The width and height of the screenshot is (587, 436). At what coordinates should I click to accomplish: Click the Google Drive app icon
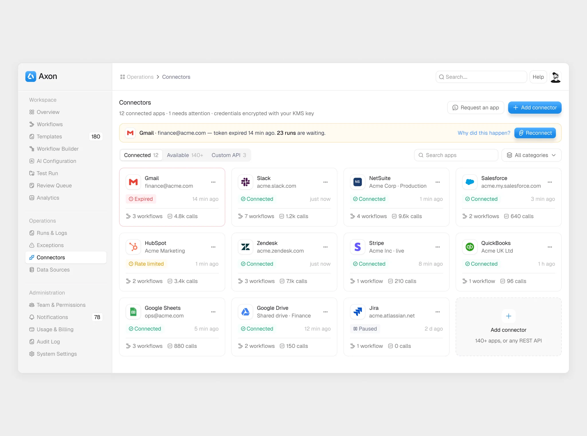tap(245, 312)
